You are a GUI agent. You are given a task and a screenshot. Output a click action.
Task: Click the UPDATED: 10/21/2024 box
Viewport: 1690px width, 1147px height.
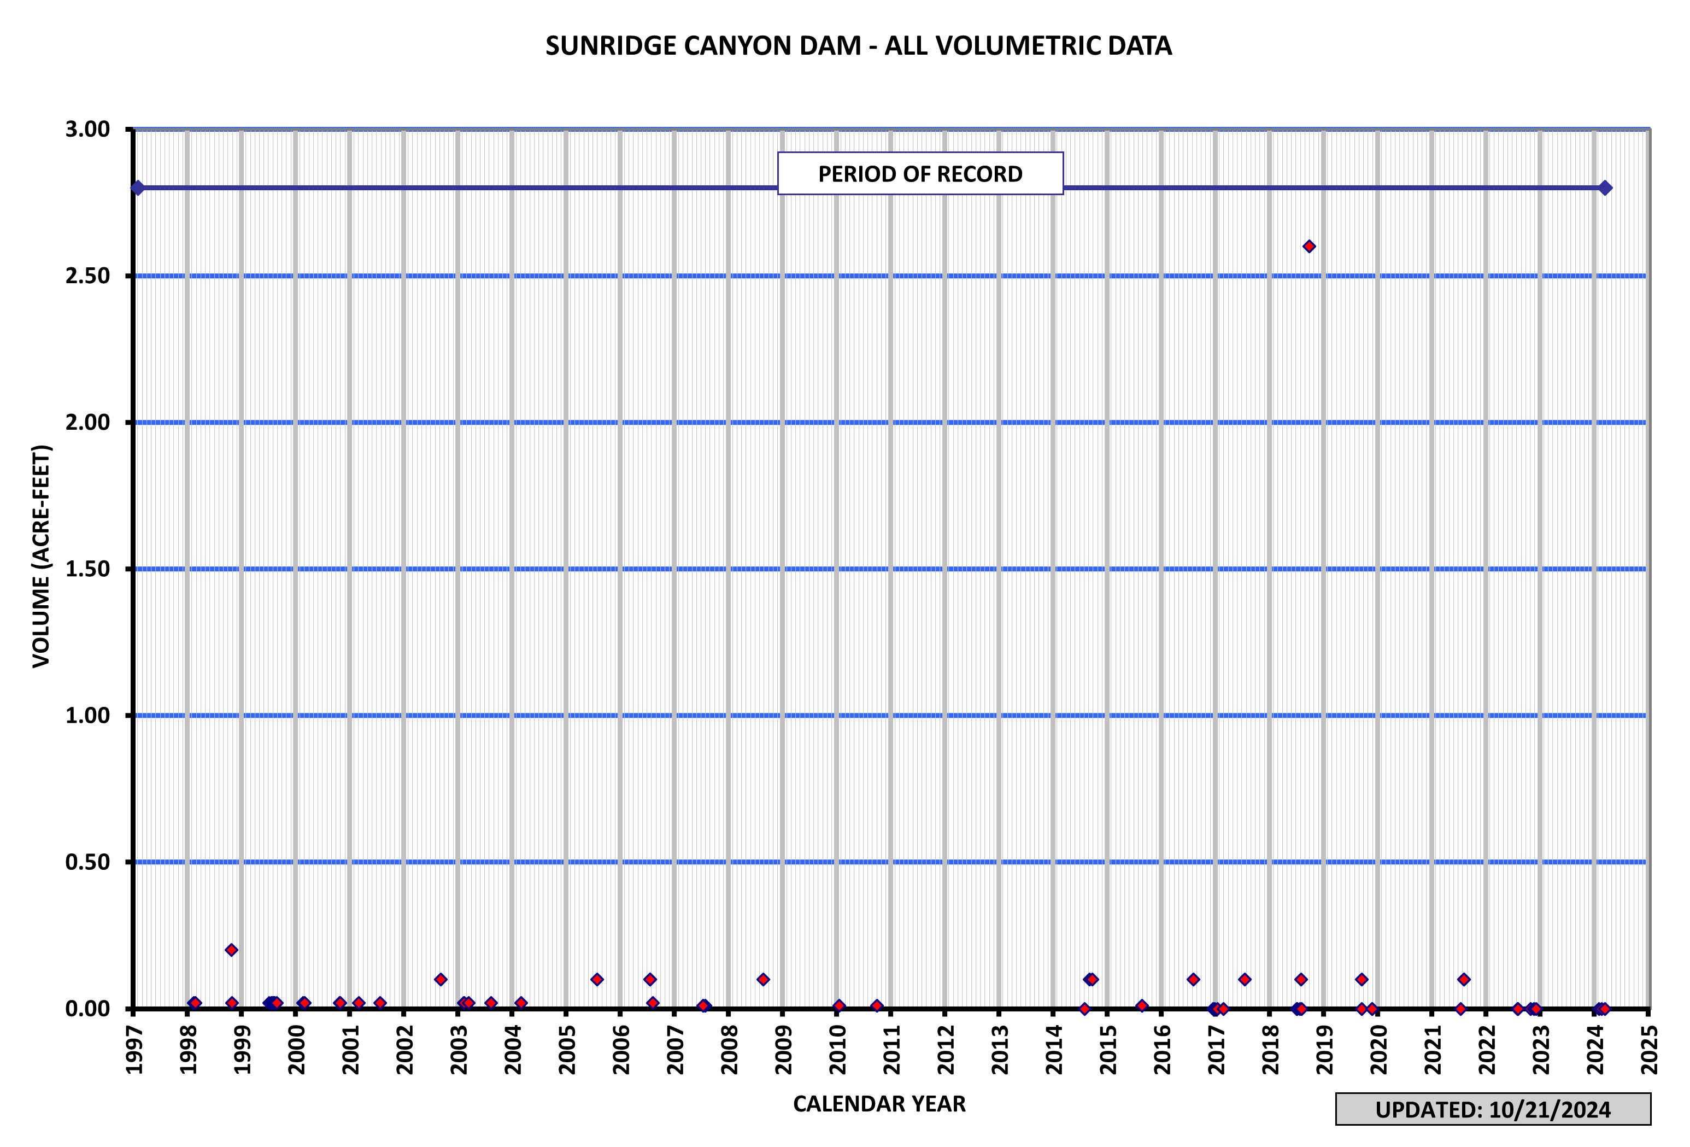pos(1493,1109)
